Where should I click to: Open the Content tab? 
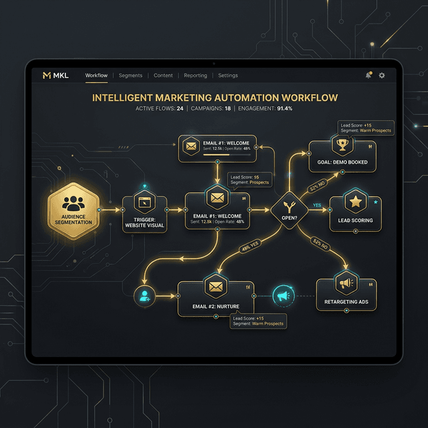point(163,76)
